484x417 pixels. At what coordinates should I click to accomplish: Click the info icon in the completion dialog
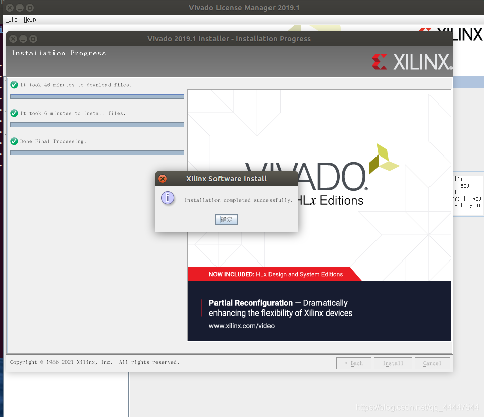167,198
